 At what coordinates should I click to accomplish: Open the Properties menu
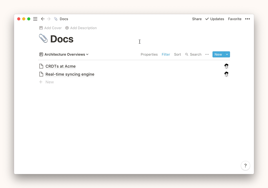(x=149, y=54)
